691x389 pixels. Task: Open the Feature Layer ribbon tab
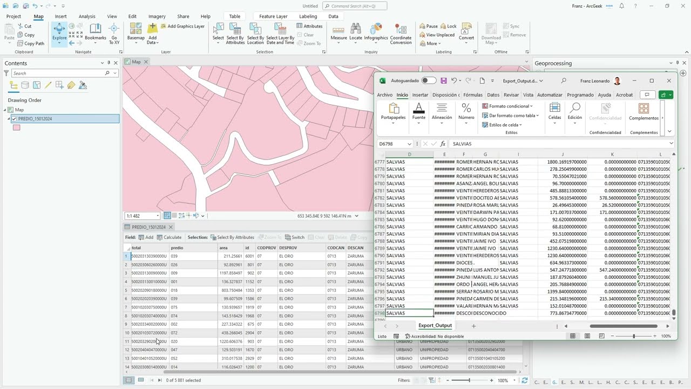click(273, 16)
